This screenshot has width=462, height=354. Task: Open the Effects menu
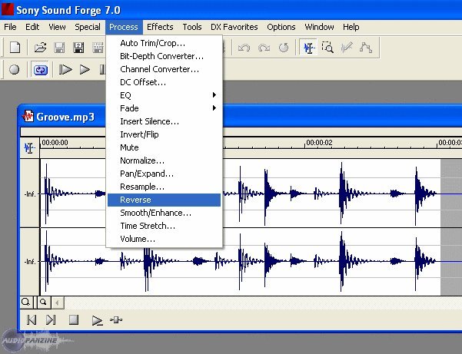click(x=160, y=27)
